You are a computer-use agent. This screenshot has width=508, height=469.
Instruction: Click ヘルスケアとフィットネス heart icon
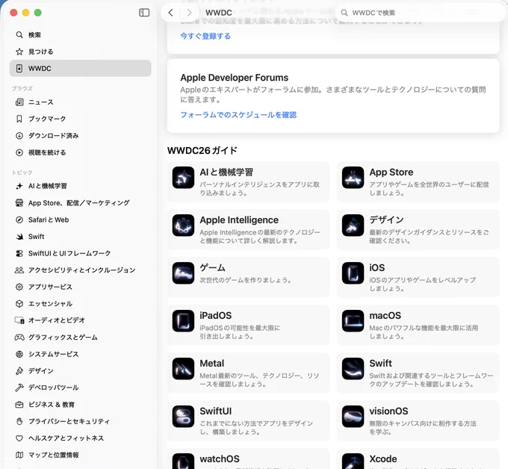click(19, 438)
